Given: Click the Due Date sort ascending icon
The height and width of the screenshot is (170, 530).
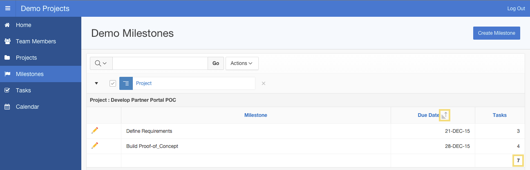Looking at the screenshot, I should click(445, 116).
